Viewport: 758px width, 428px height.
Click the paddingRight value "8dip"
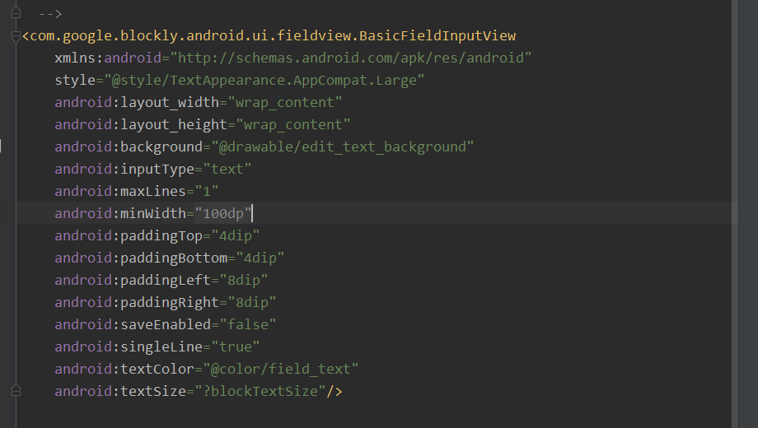pyautogui.click(x=252, y=302)
